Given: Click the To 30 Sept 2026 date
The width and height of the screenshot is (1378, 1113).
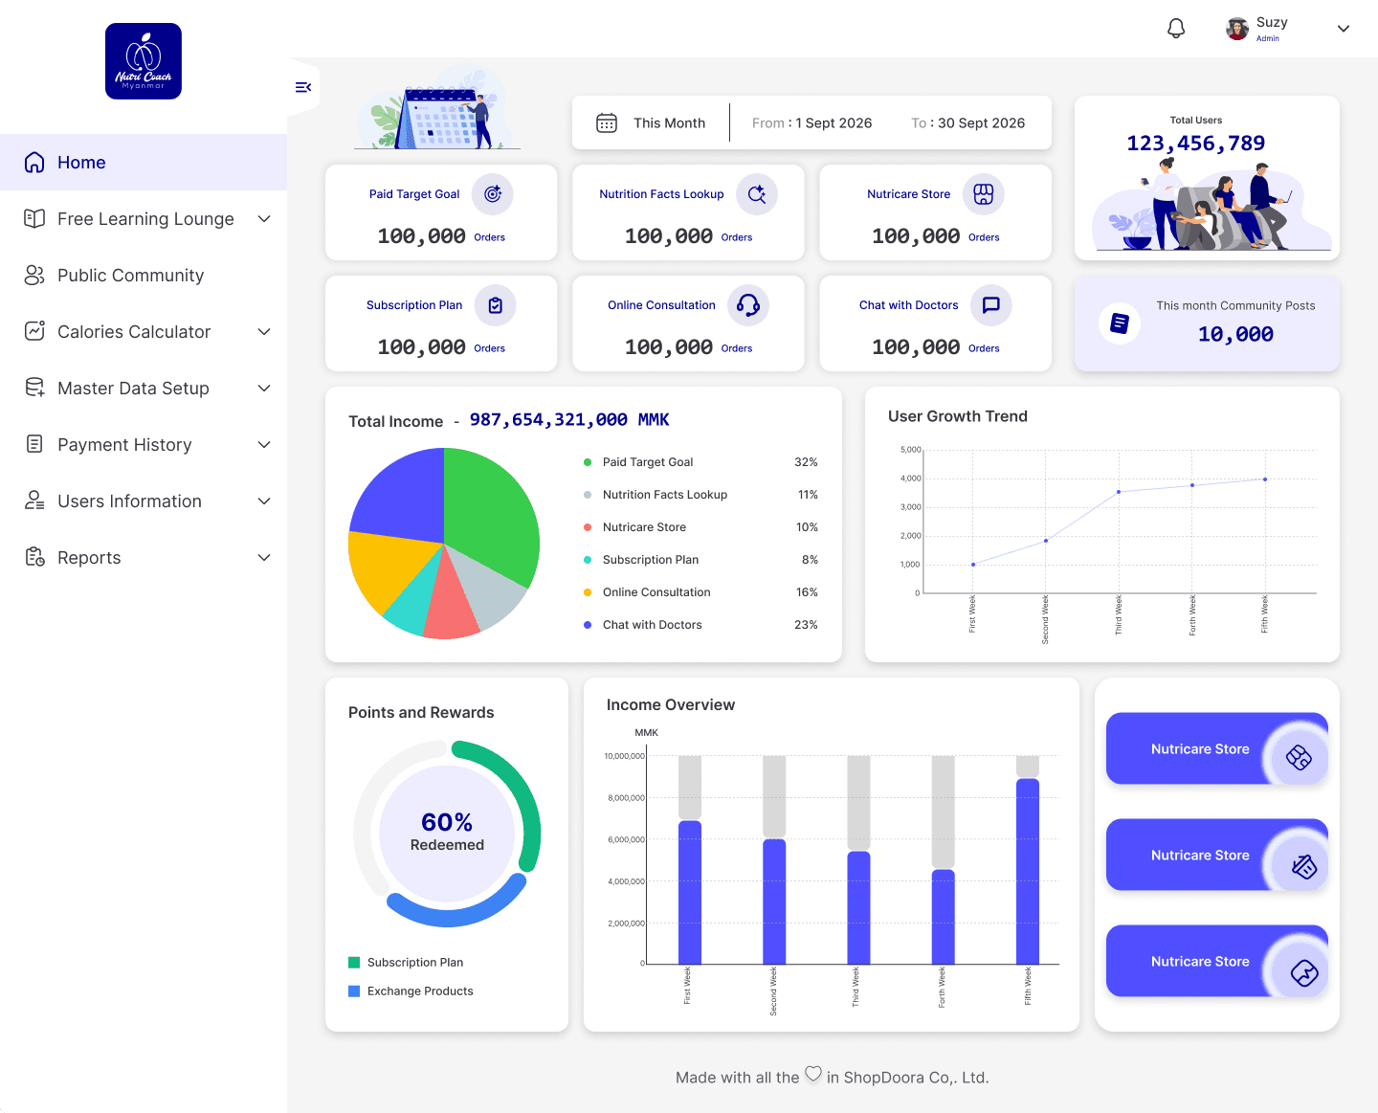Looking at the screenshot, I should coord(967,123).
